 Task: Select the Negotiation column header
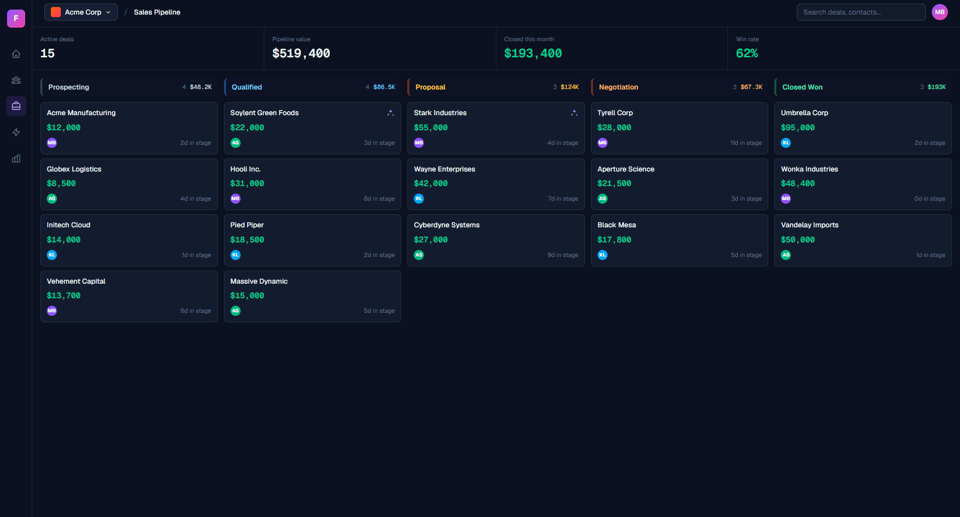point(679,87)
